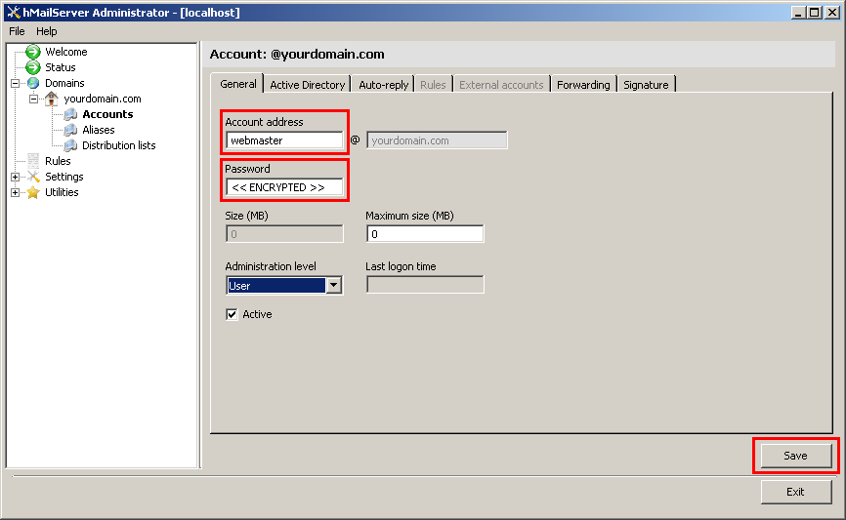Click the yourdomain.com house icon
846x520 pixels.
click(x=51, y=99)
